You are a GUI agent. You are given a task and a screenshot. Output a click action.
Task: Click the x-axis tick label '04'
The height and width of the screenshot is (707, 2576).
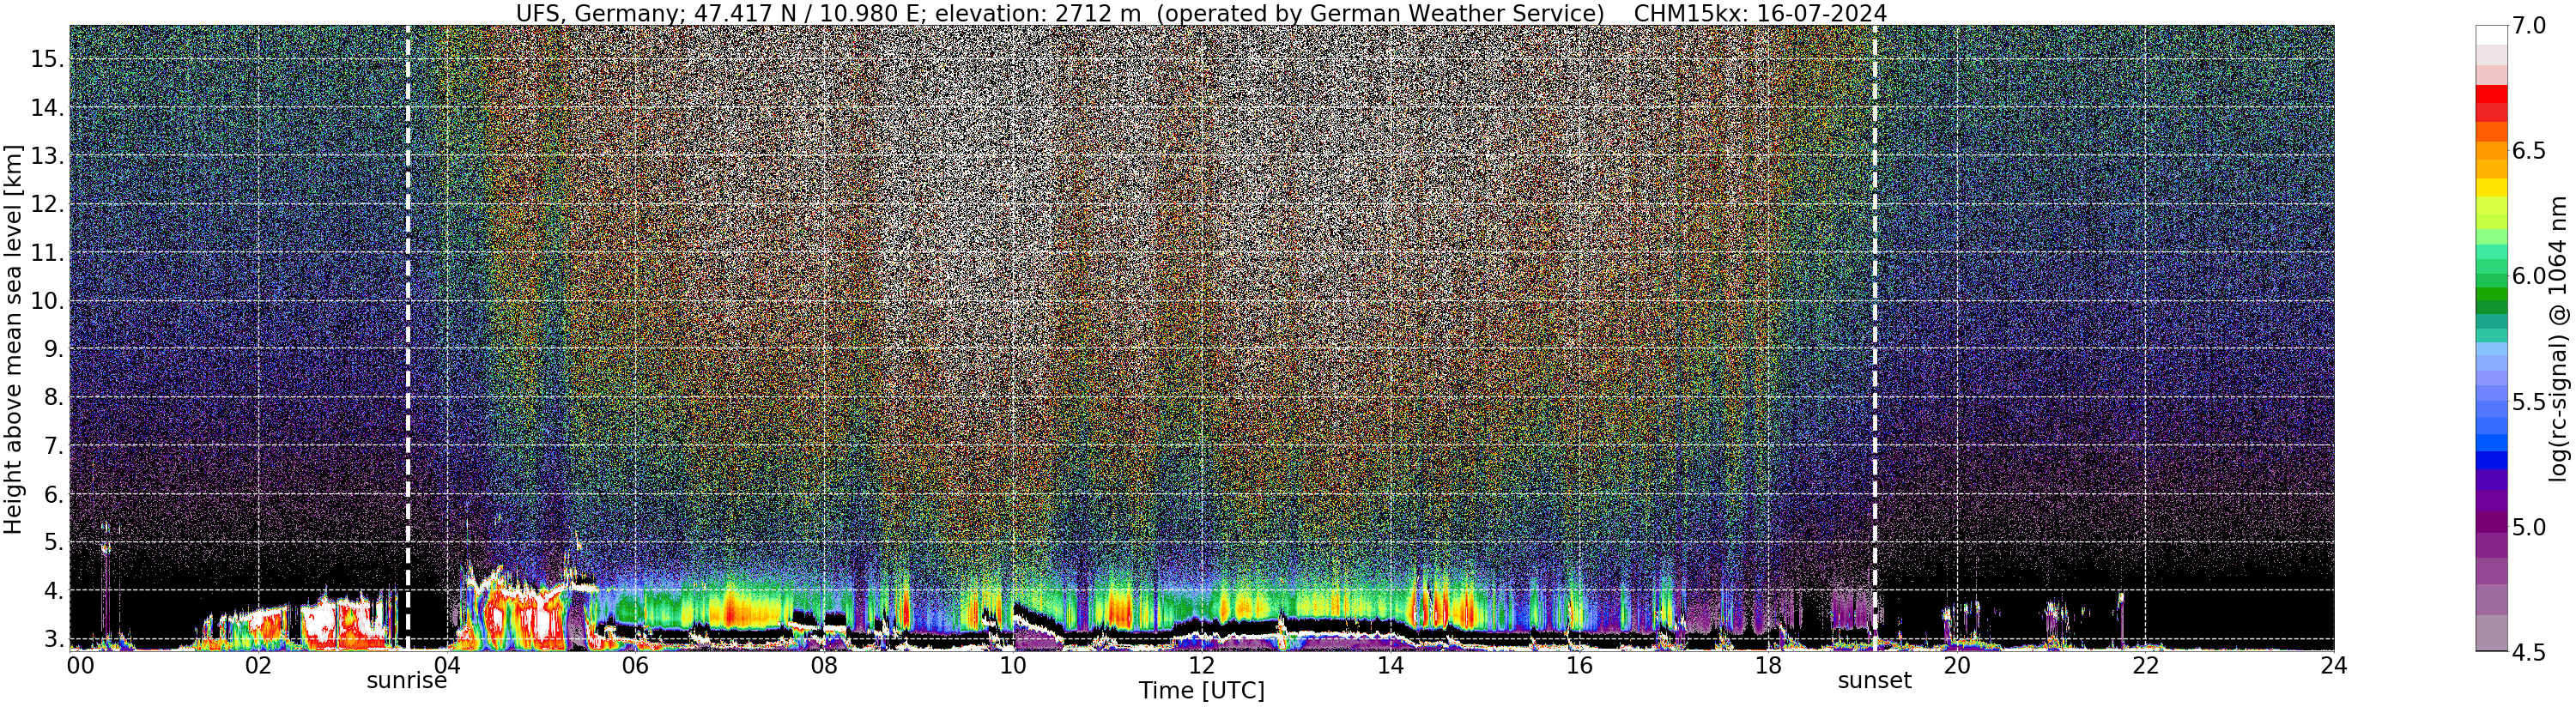coord(446,666)
